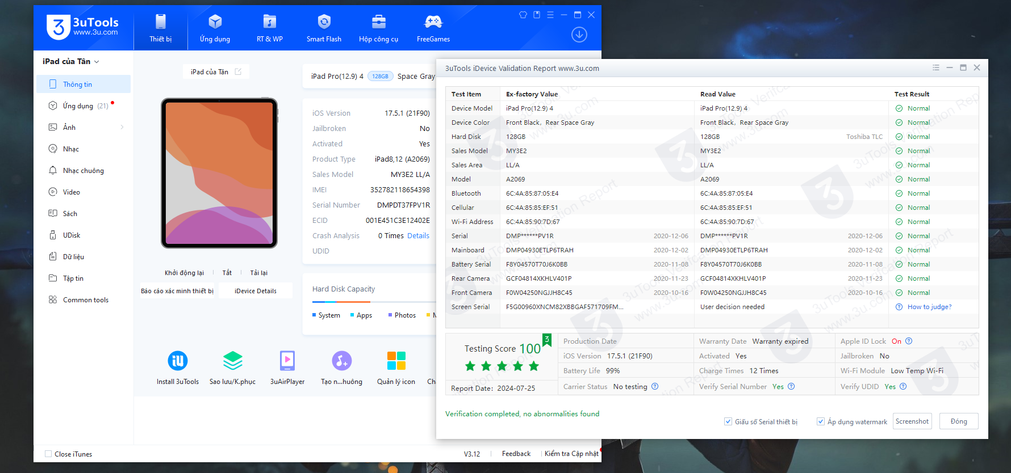Open Báo cáo xác minh thiết bị report
The height and width of the screenshot is (473, 1011).
point(177,291)
